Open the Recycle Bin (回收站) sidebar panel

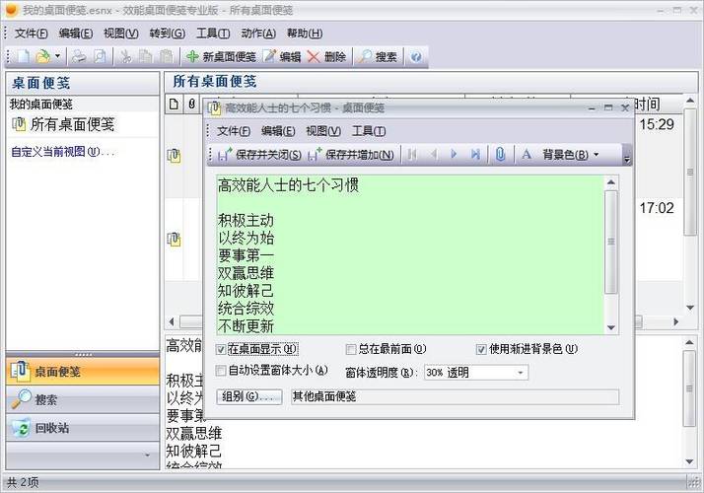pos(83,428)
